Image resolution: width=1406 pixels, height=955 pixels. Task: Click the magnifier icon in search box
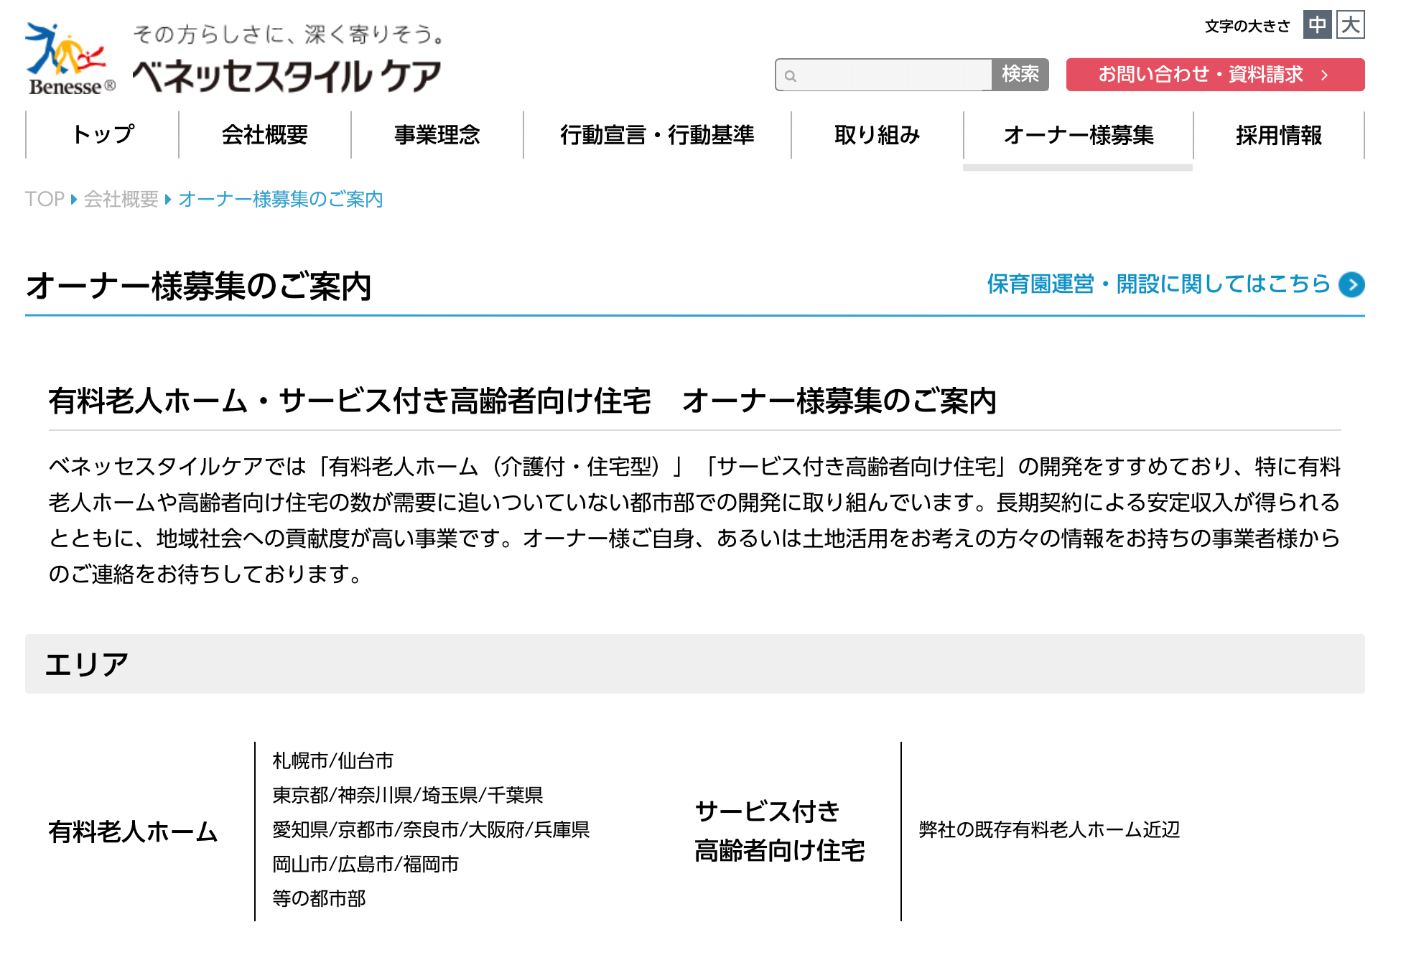tap(791, 75)
